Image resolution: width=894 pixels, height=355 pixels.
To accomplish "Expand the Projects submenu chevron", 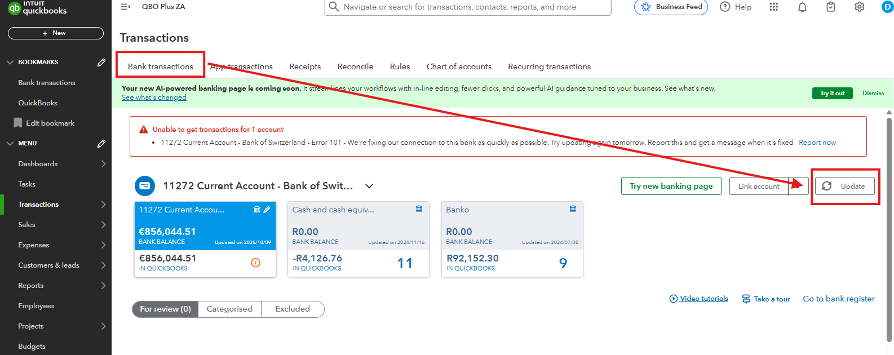I will 103,326.
